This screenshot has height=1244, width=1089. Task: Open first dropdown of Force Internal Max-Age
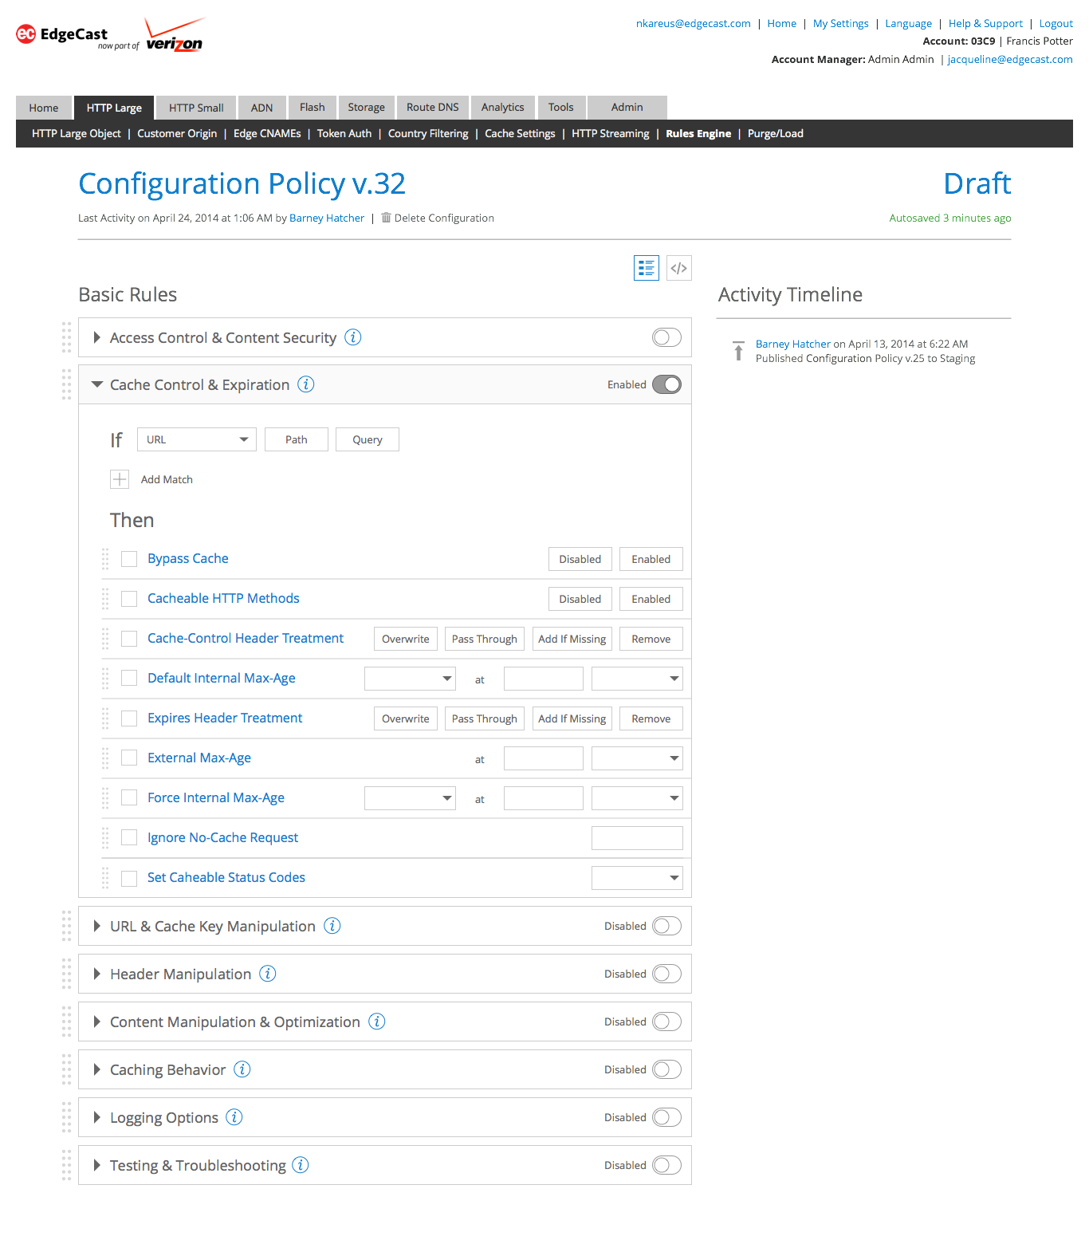tap(410, 798)
